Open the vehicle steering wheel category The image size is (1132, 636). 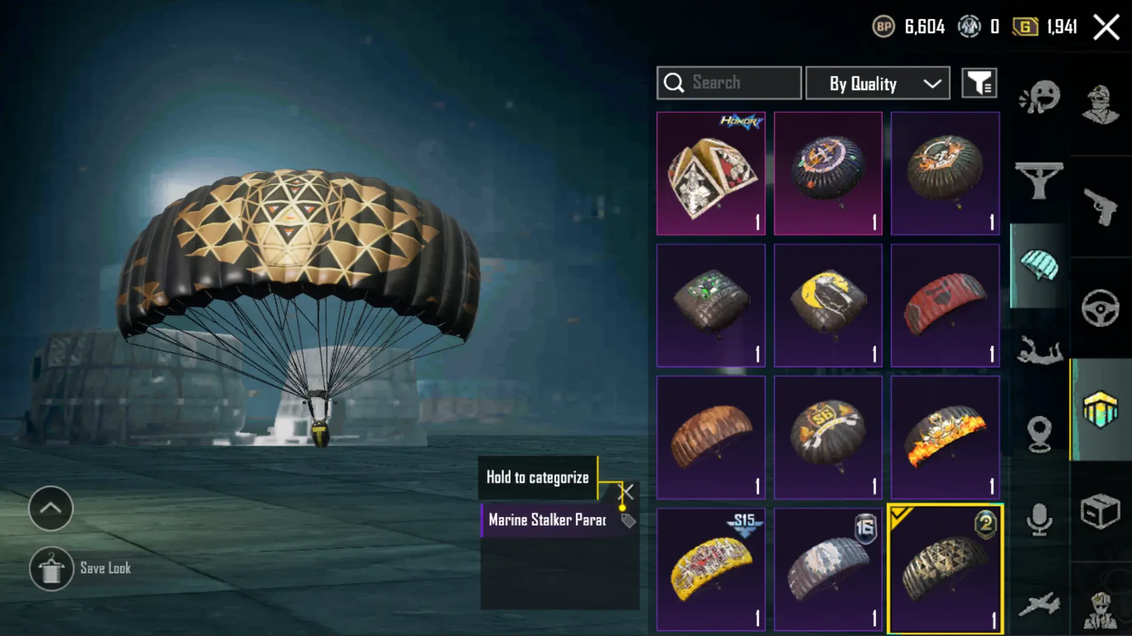[1100, 308]
